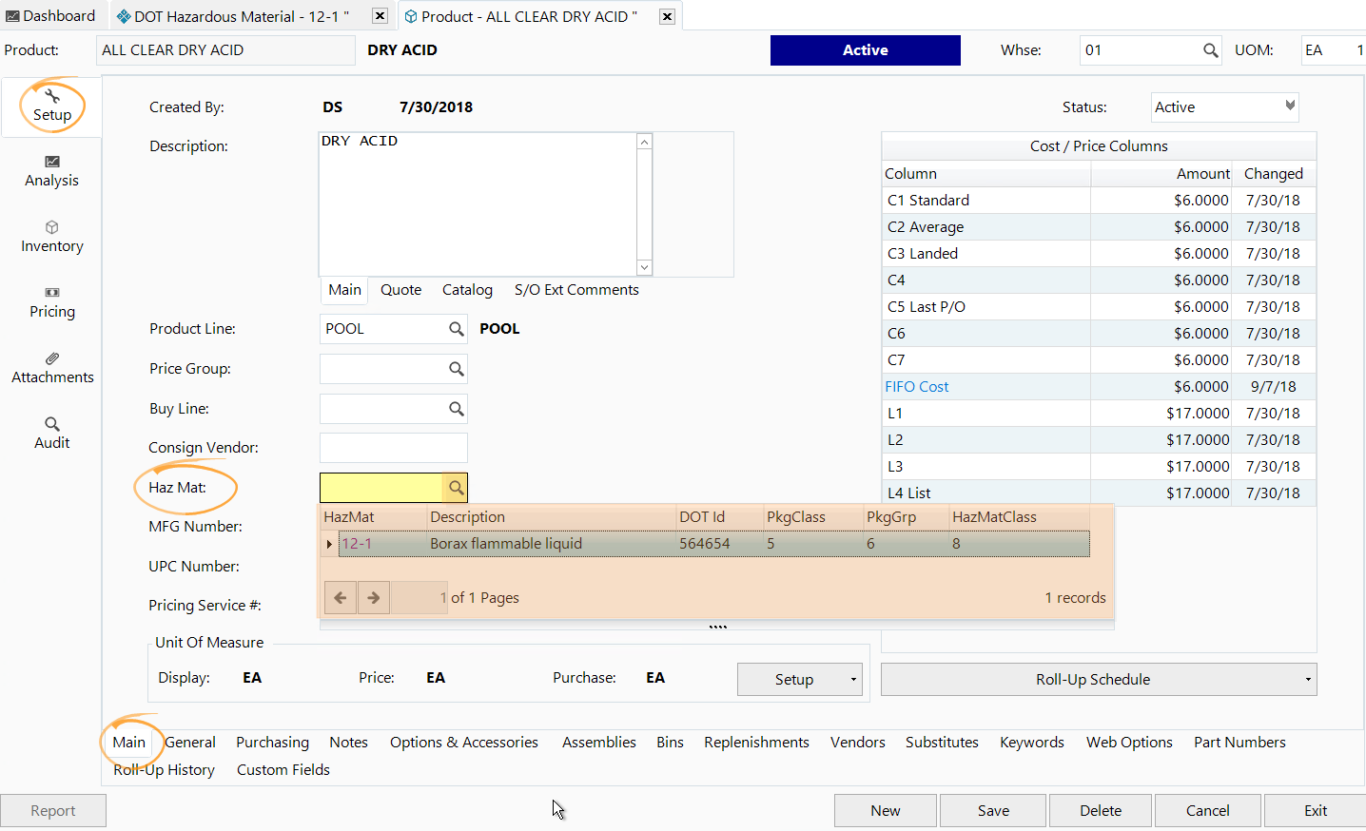Open the Unit Of Measure Setup dropdown

(x=852, y=680)
